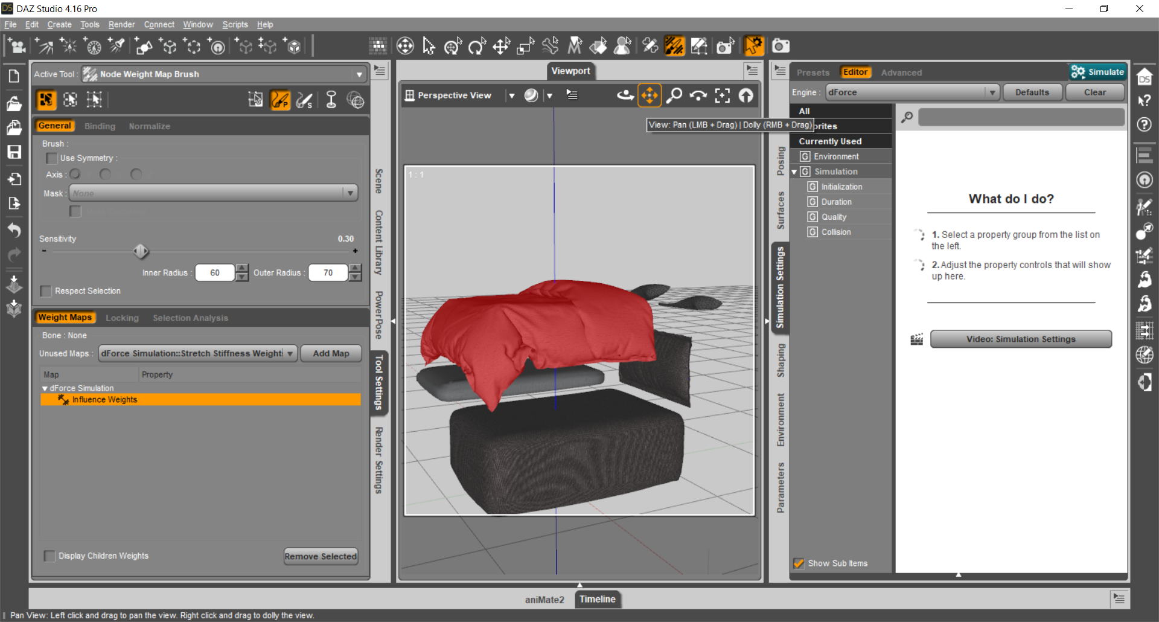The height and width of the screenshot is (622, 1159).
Task: Uncheck the Show Sub Items checkbox
Action: [799, 563]
